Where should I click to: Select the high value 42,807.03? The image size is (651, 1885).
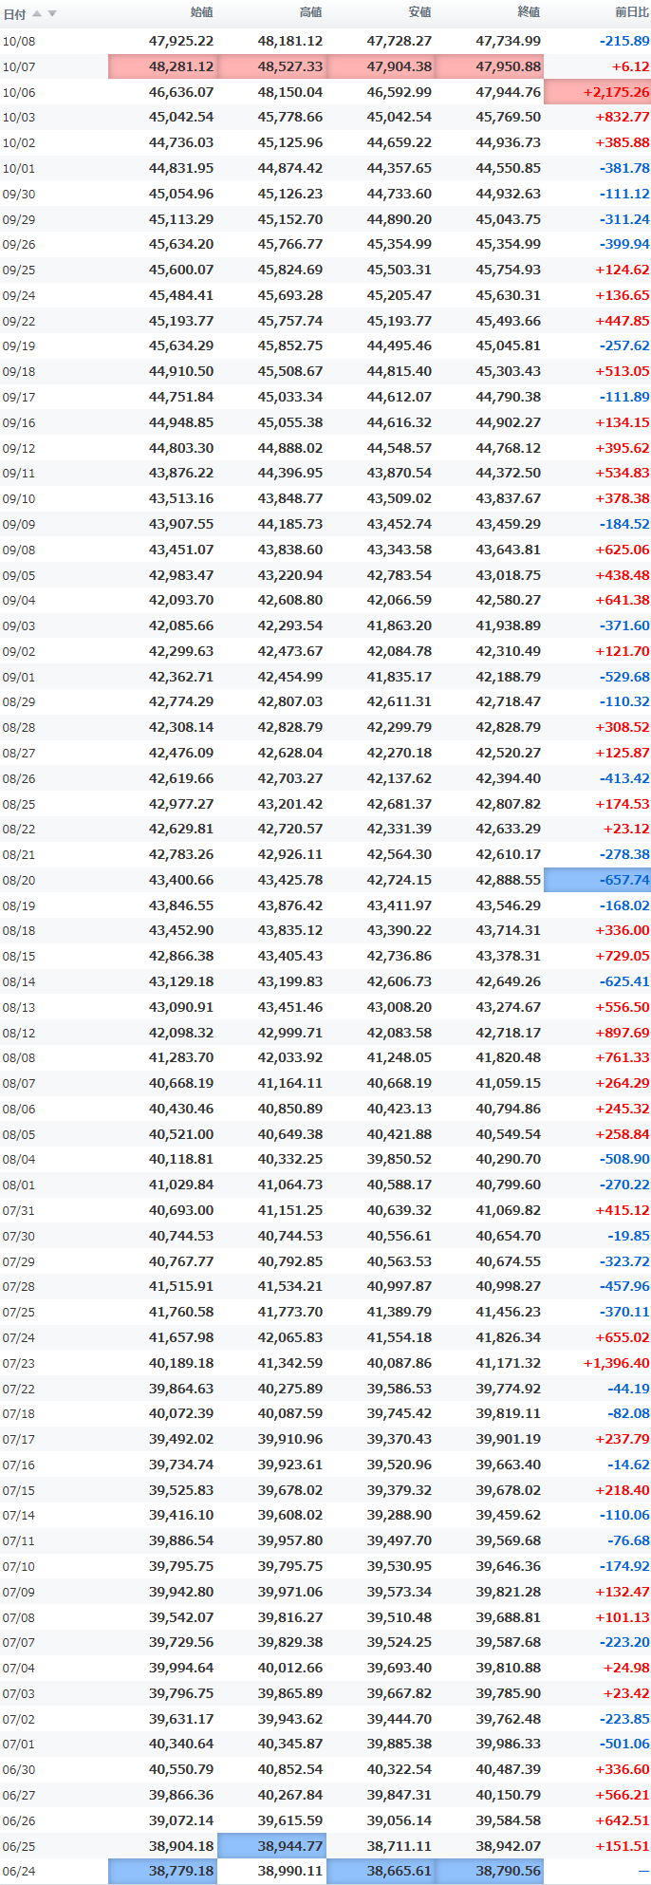[x=290, y=701]
